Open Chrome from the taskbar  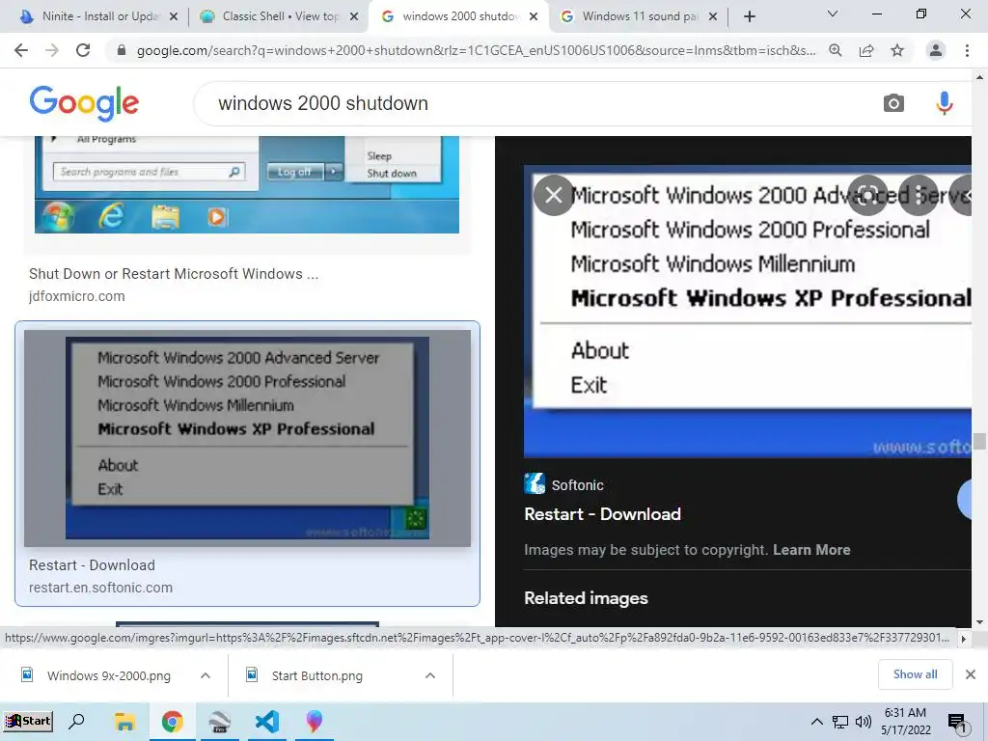172,721
